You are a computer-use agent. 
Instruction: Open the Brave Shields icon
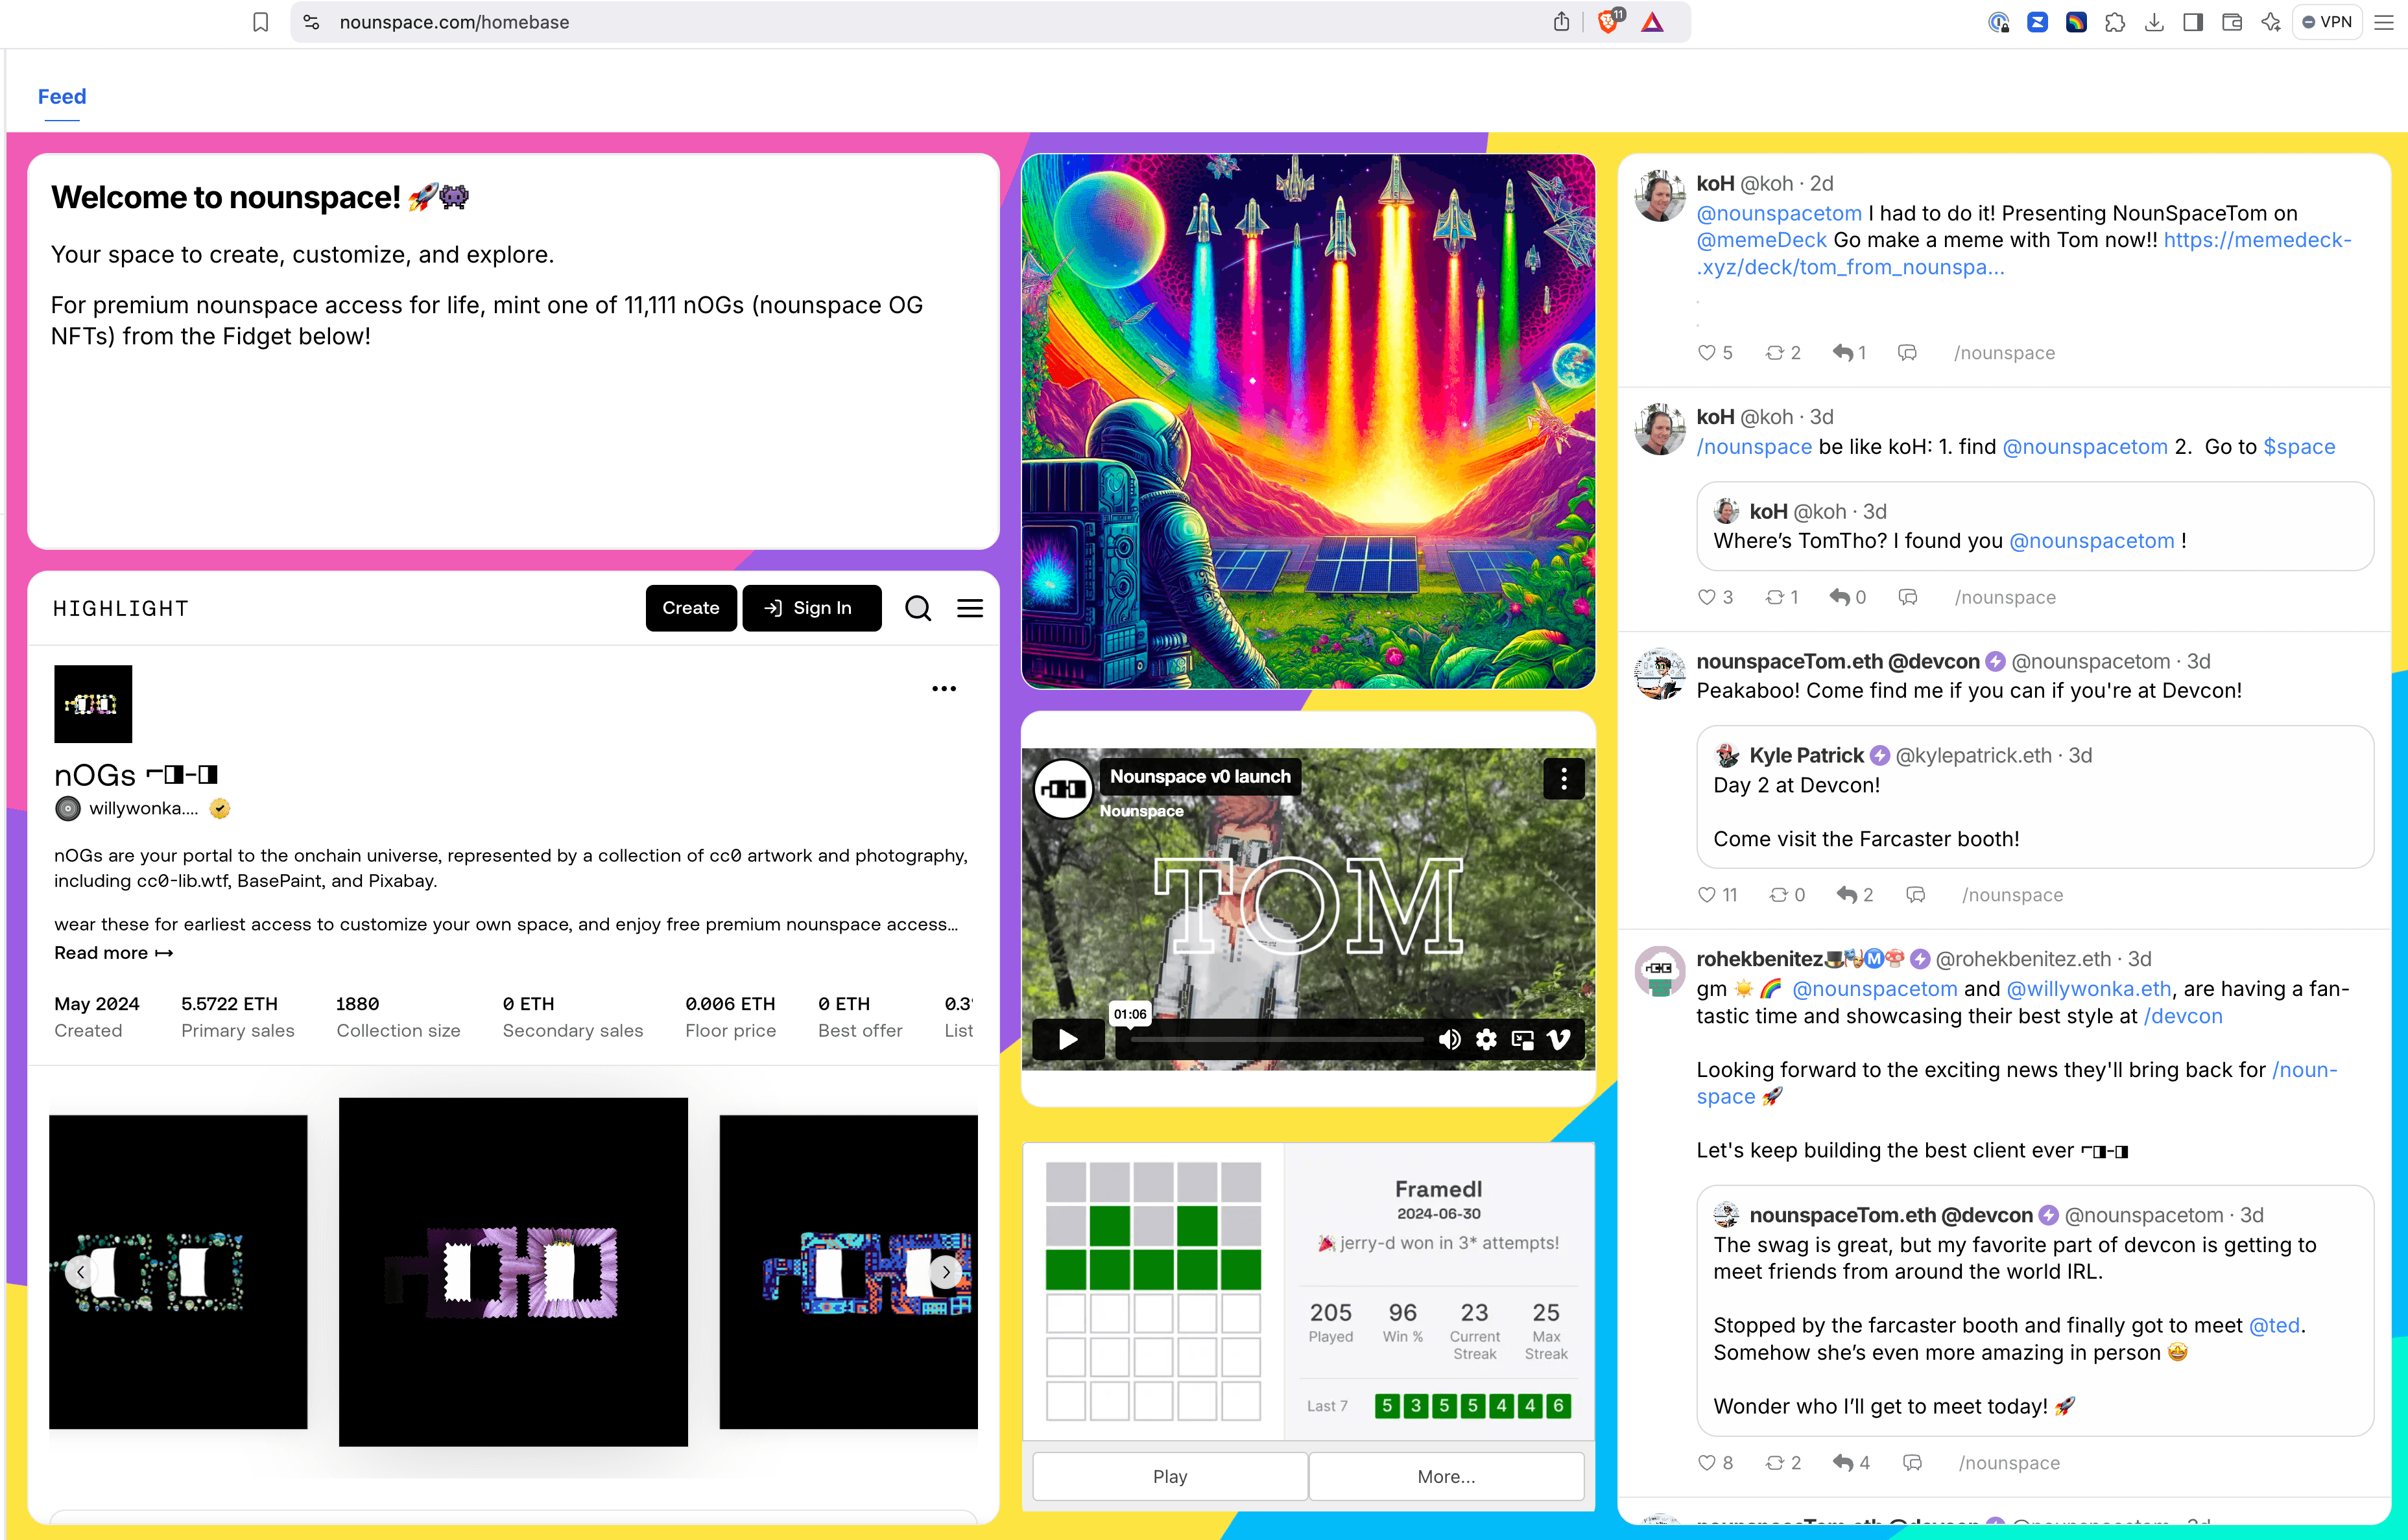tap(1609, 21)
